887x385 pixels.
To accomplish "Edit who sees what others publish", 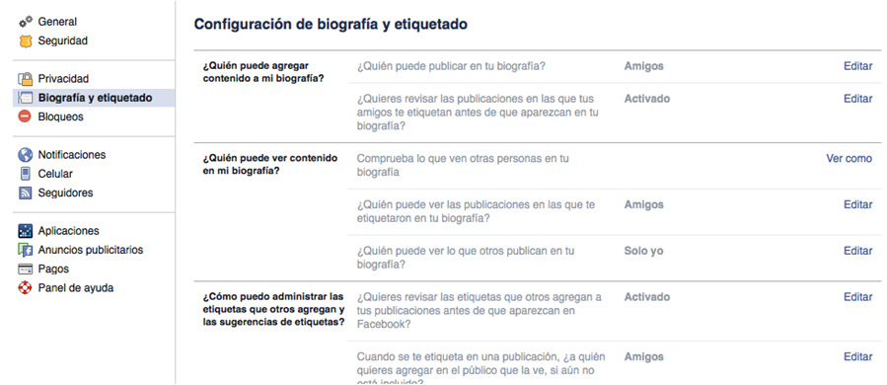I will click(858, 251).
